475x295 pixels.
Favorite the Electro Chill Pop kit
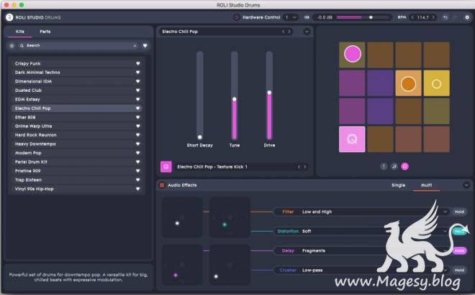coord(138,108)
